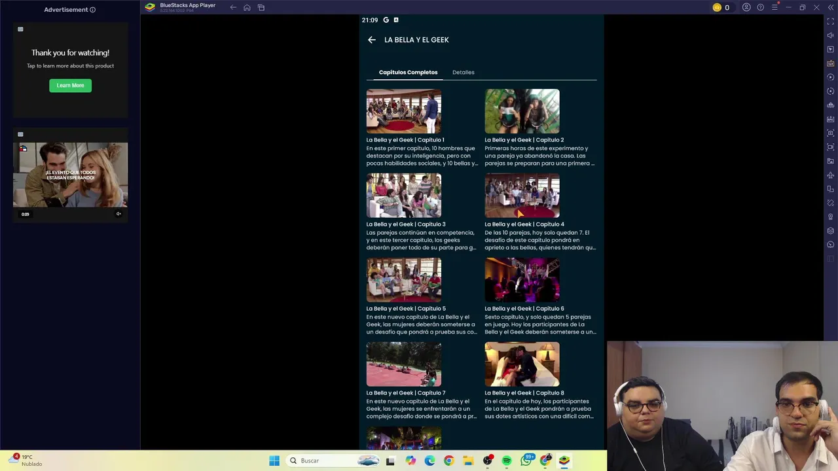Open the recent apps icon in BlueStacks title bar

pos(261,7)
